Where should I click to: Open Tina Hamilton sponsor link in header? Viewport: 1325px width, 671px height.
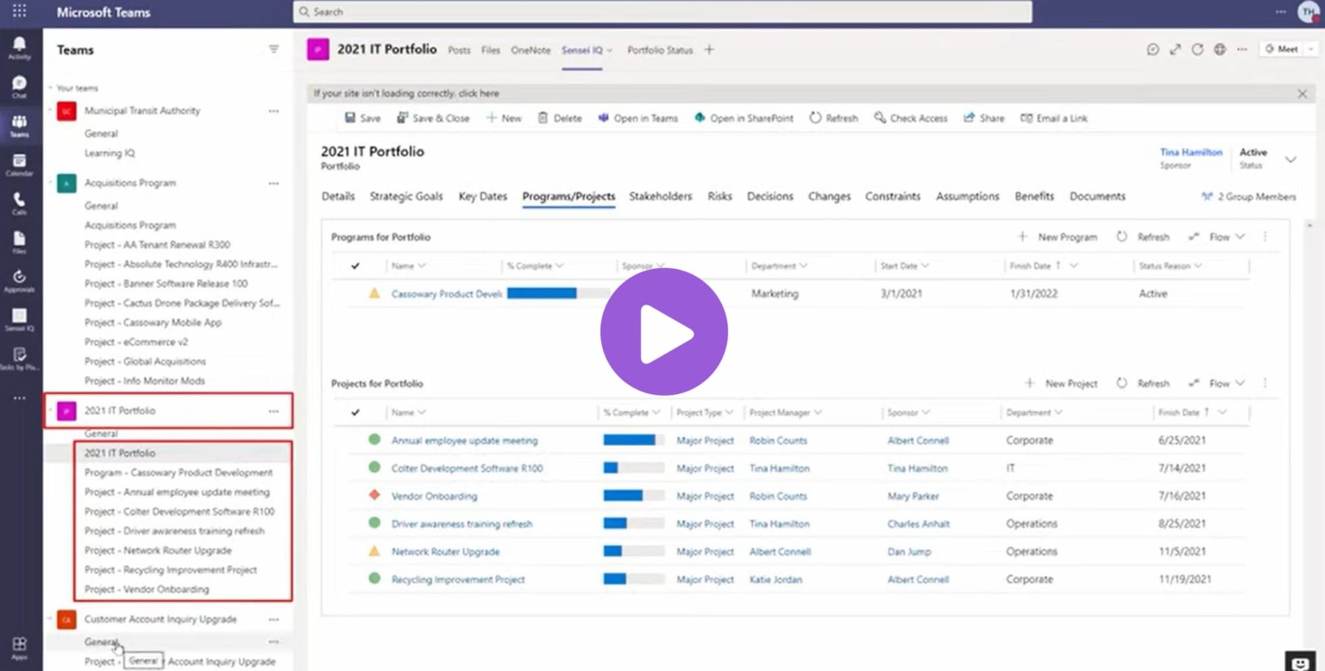(x=1191, y=152)
